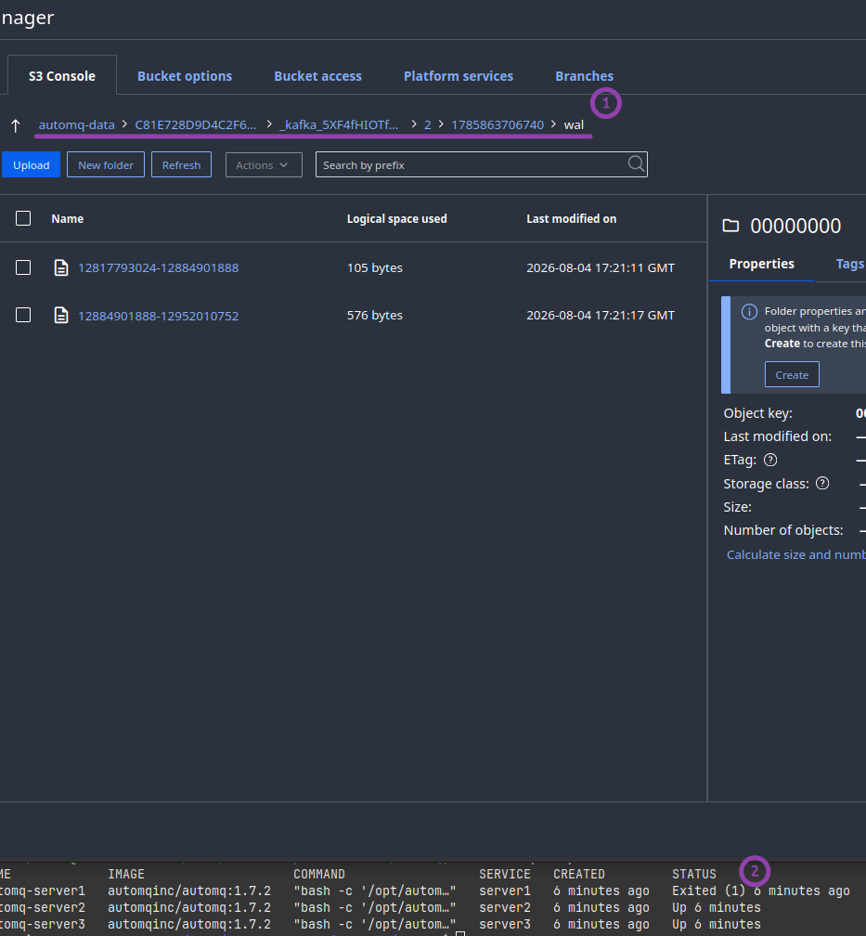This screenshot has width=866, height=936.
Task: Click the New folder button
Action: (106, 164)
